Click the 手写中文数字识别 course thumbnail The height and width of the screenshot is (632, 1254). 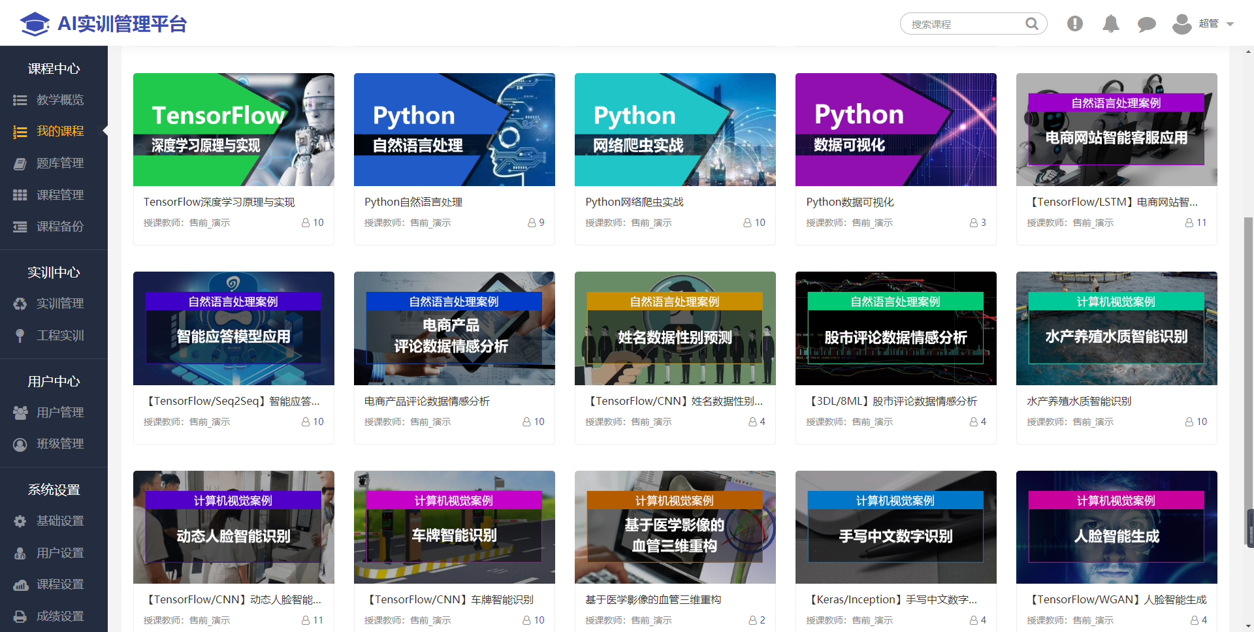(896, 528)
